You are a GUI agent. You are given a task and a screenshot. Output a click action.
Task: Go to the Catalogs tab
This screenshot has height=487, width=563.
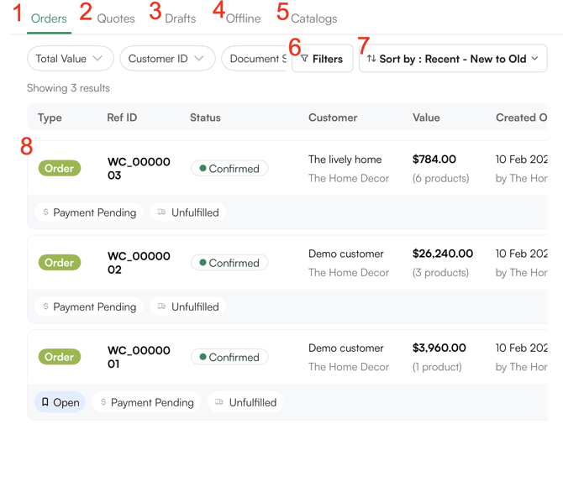[313, 18]
